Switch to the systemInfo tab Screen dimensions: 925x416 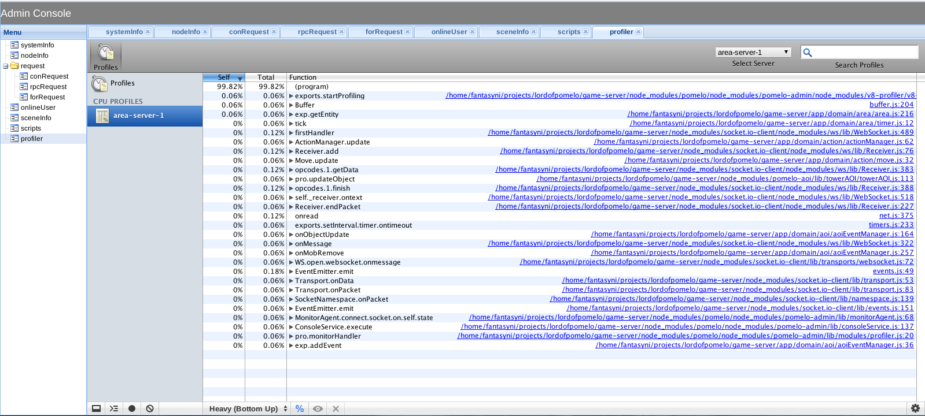(x=124, y=32)
